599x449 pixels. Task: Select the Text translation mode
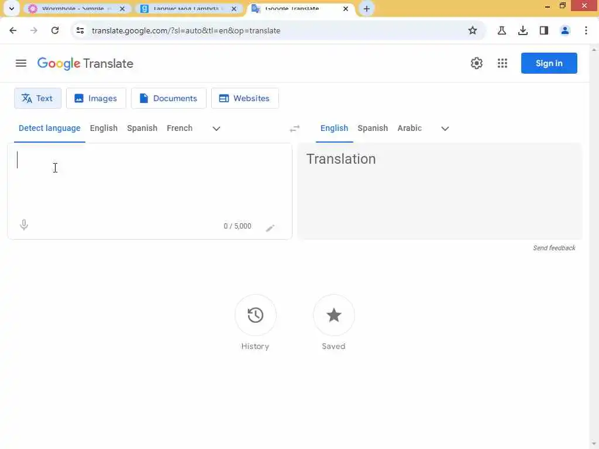(x=37, y=98)
